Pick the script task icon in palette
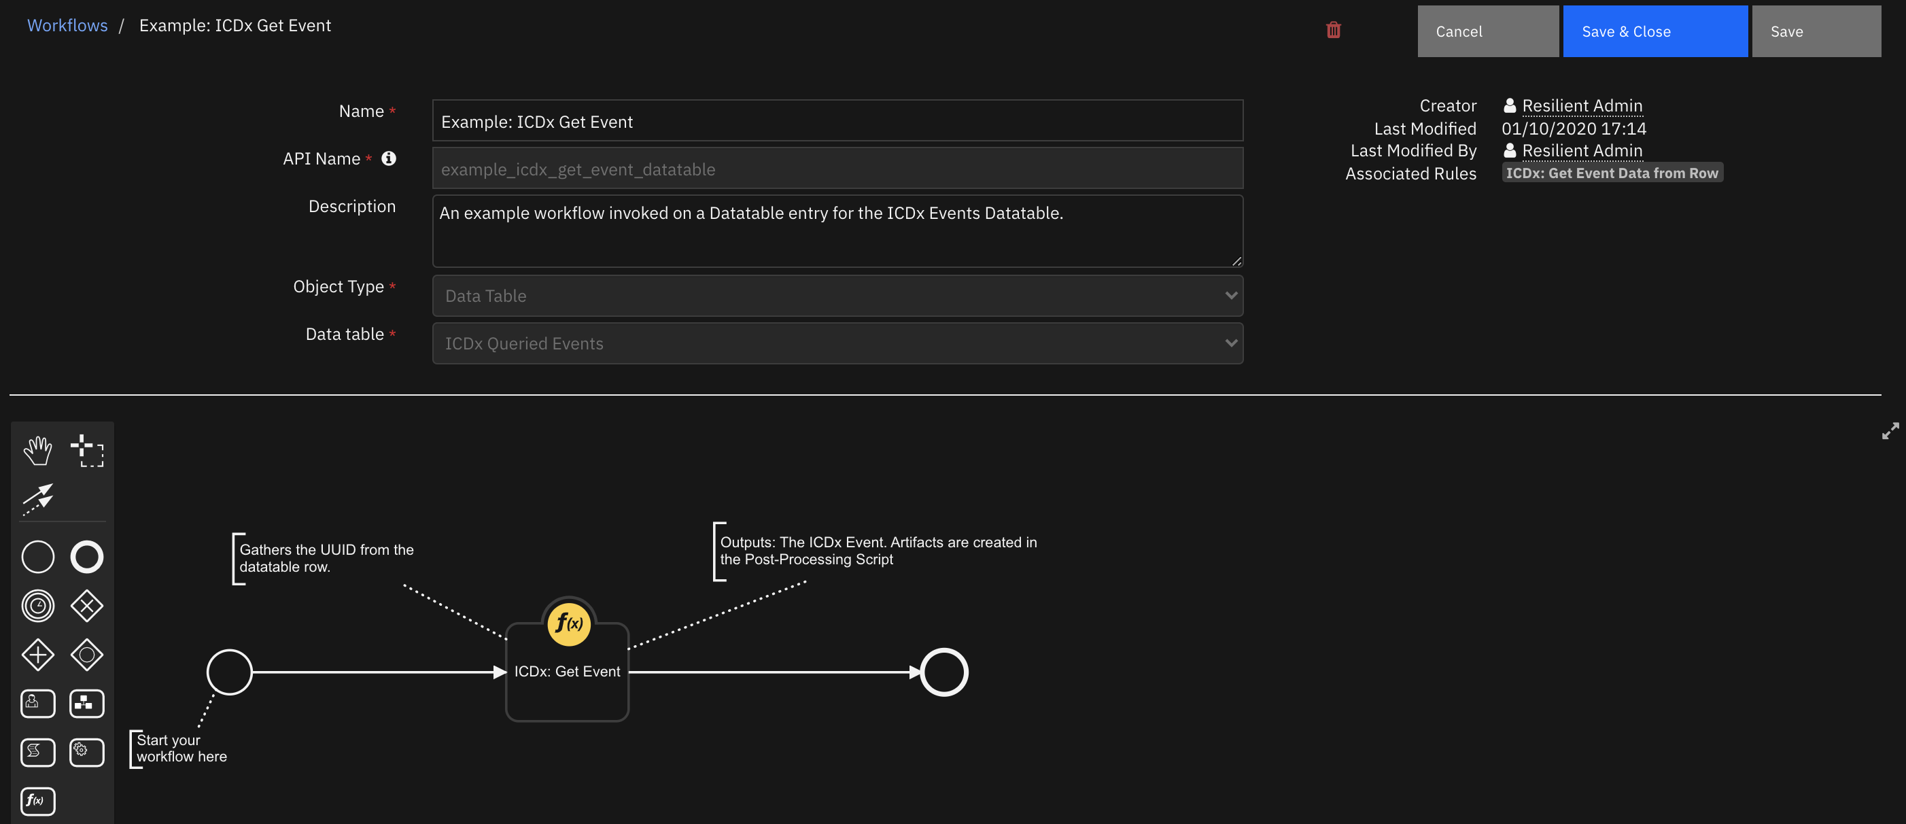1906x824 pixels. (x=38, y=752)
